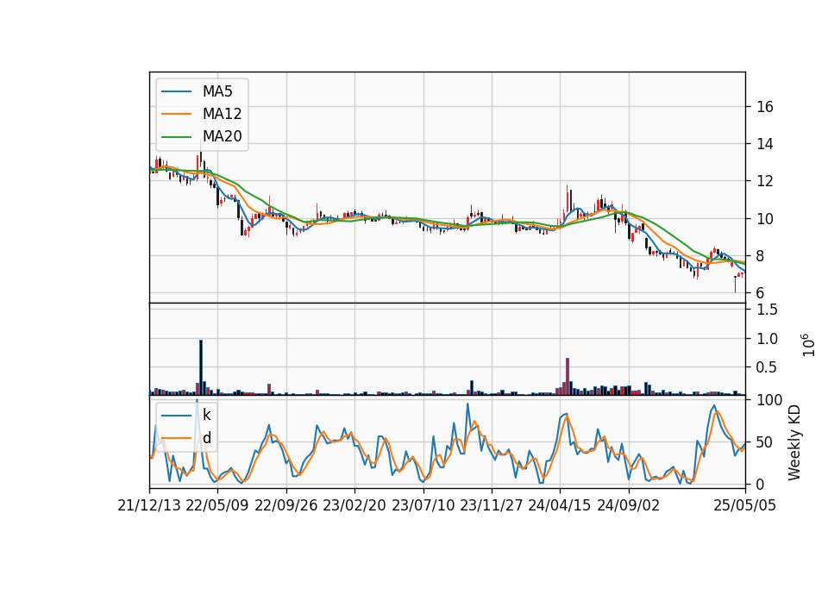Click the volume axis value 0.5
Viewport: 828px width, 595px height.
coord(768,367)
